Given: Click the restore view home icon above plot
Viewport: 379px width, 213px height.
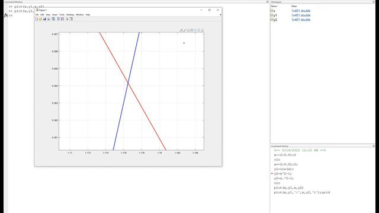Looking at the screenshot, I should point(203,30).
